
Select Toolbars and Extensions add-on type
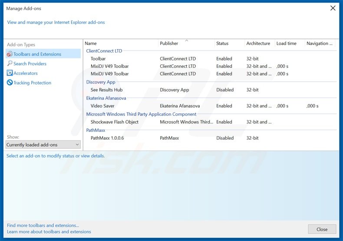click(43, 54)
